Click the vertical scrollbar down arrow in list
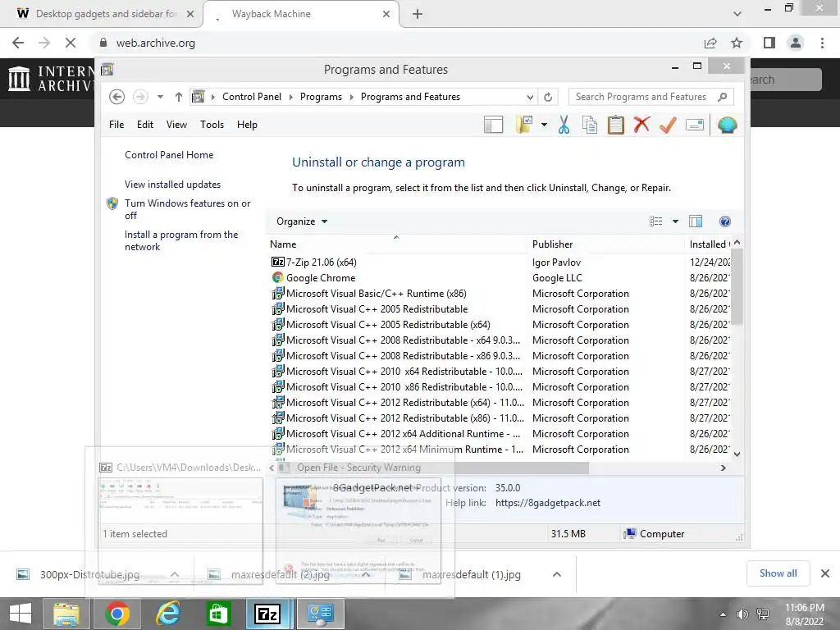Viewport: 840px width, 630px height. pos(737,454)
